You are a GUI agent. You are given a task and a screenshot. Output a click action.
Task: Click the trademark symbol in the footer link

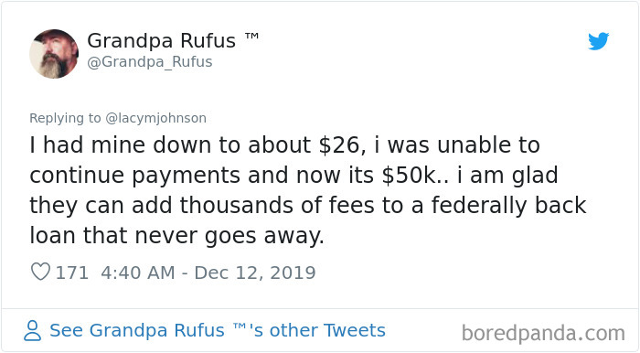click(240, 326)
